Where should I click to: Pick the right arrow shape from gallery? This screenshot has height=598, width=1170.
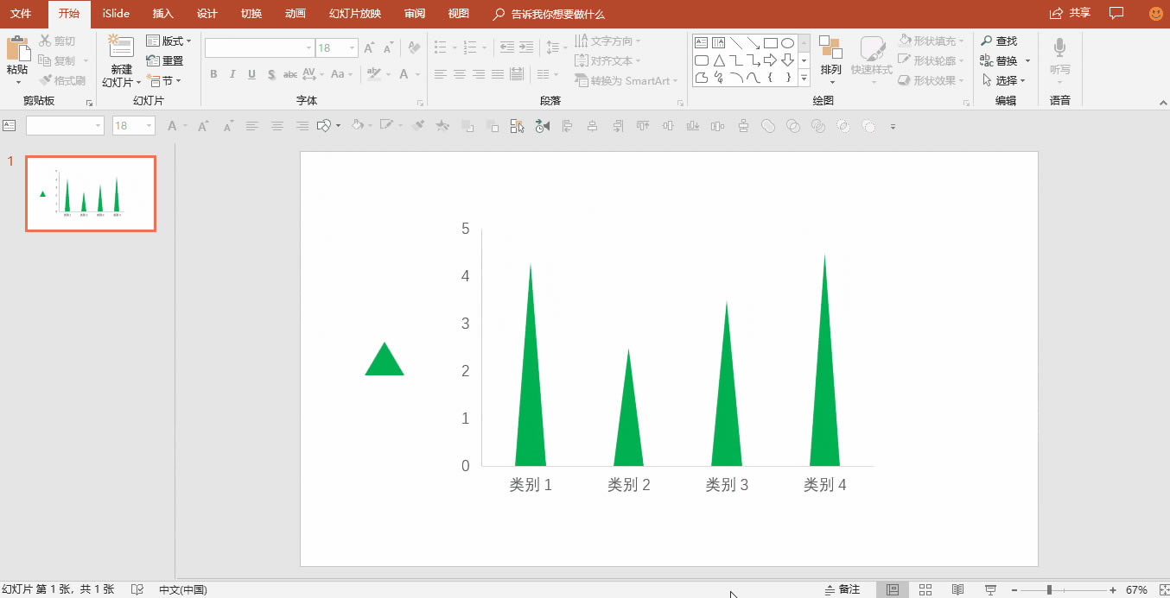[x=770, y=60]
